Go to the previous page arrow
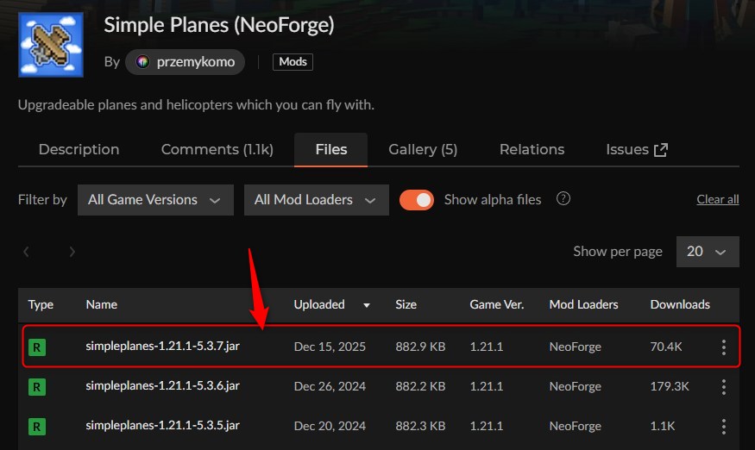 27,252
